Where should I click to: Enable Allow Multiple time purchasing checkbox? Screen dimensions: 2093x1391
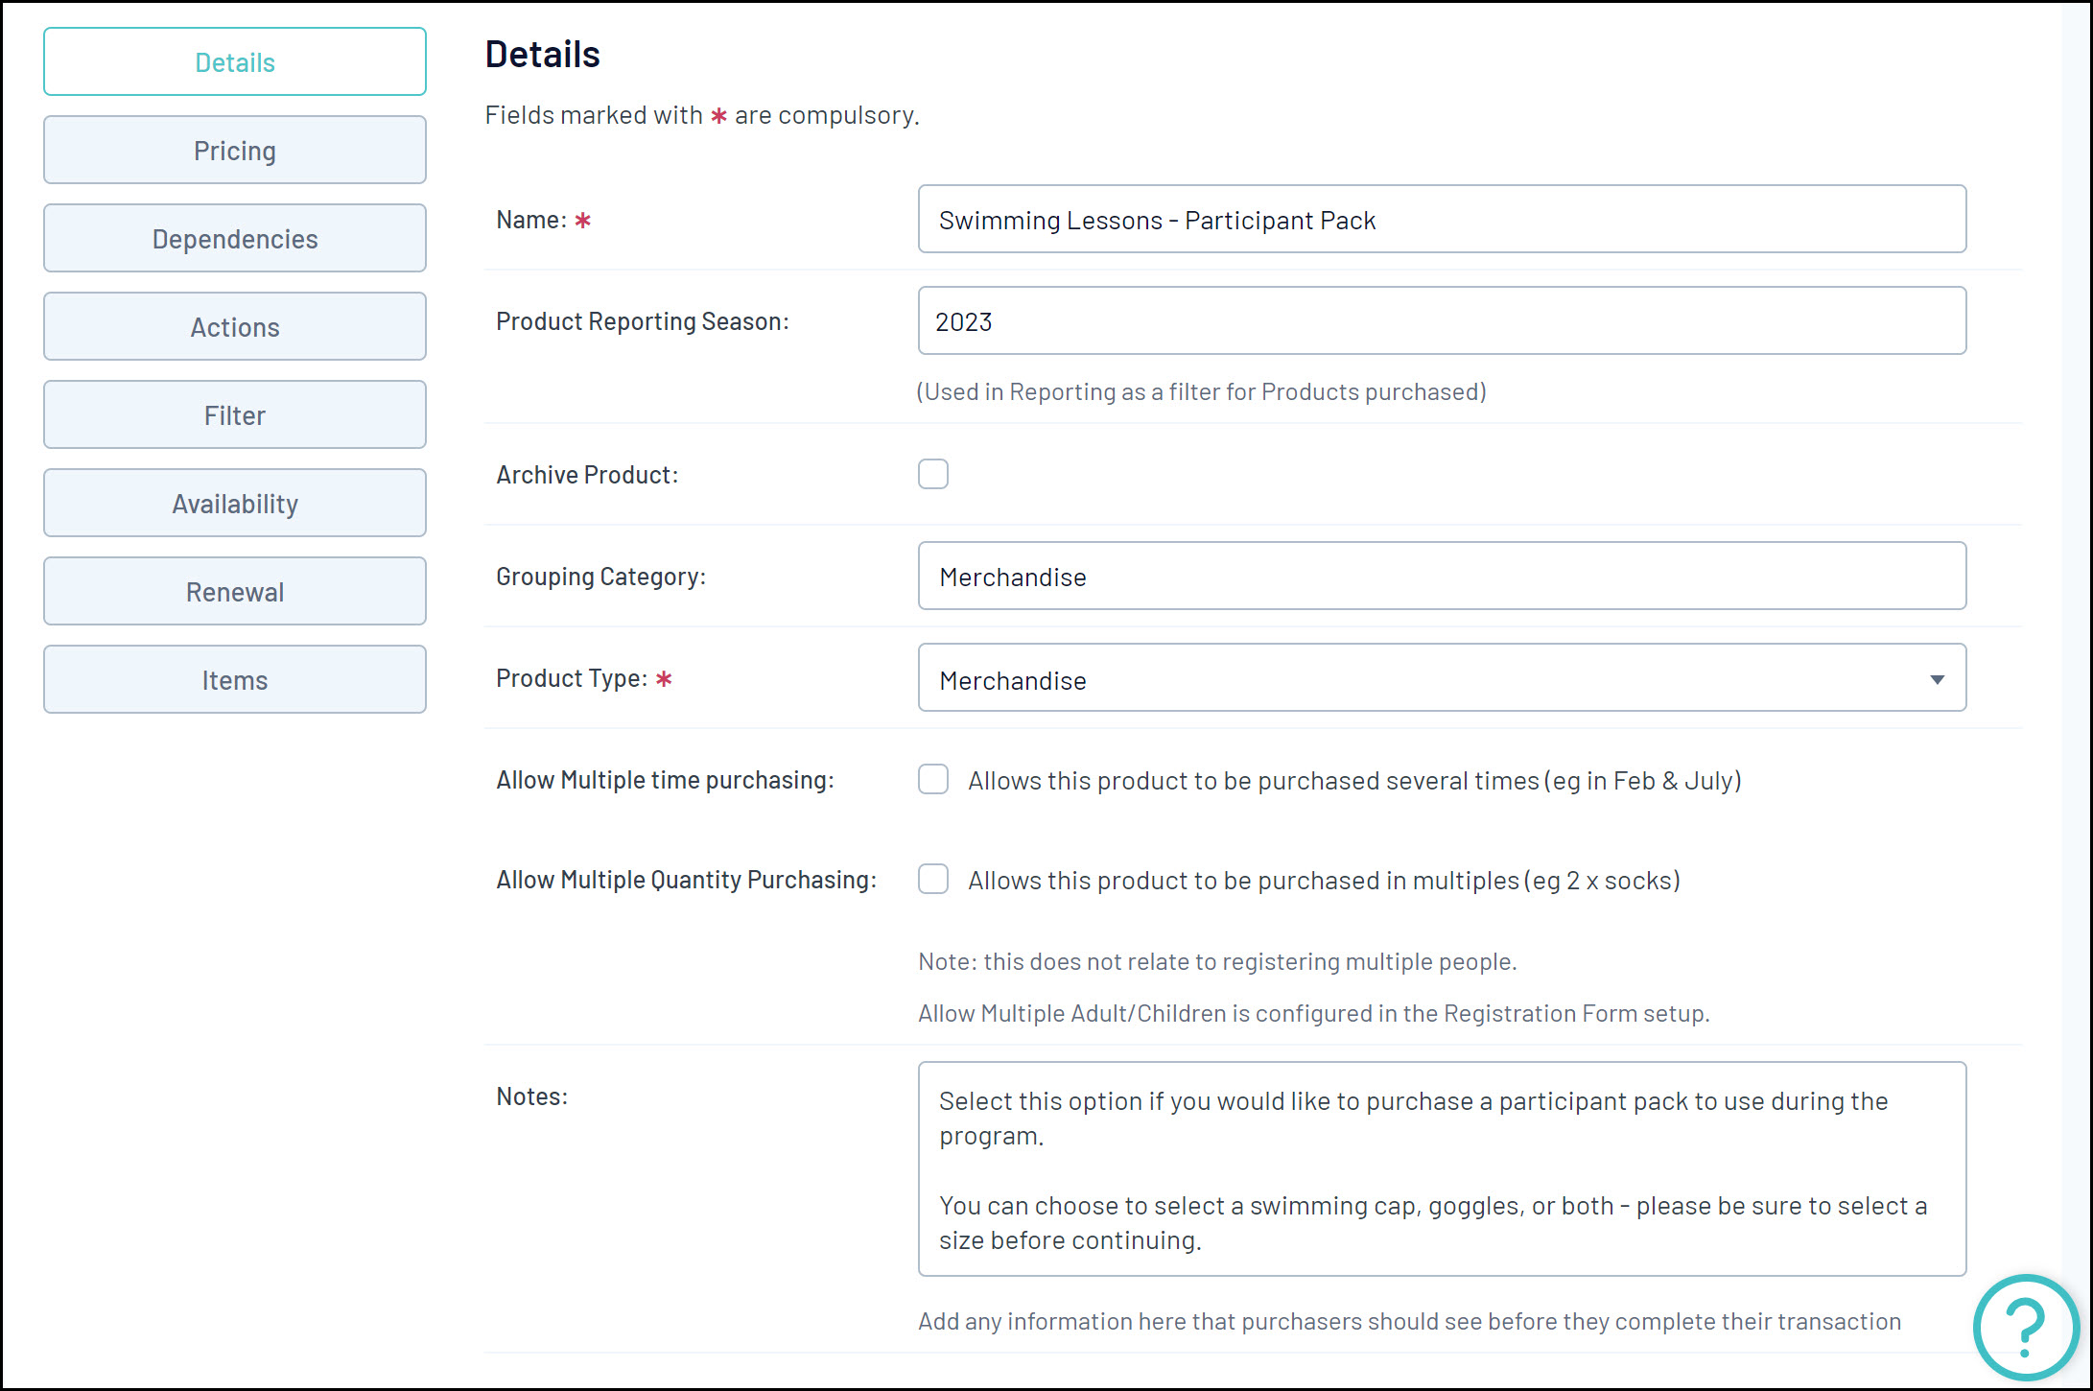coord(932,779)
